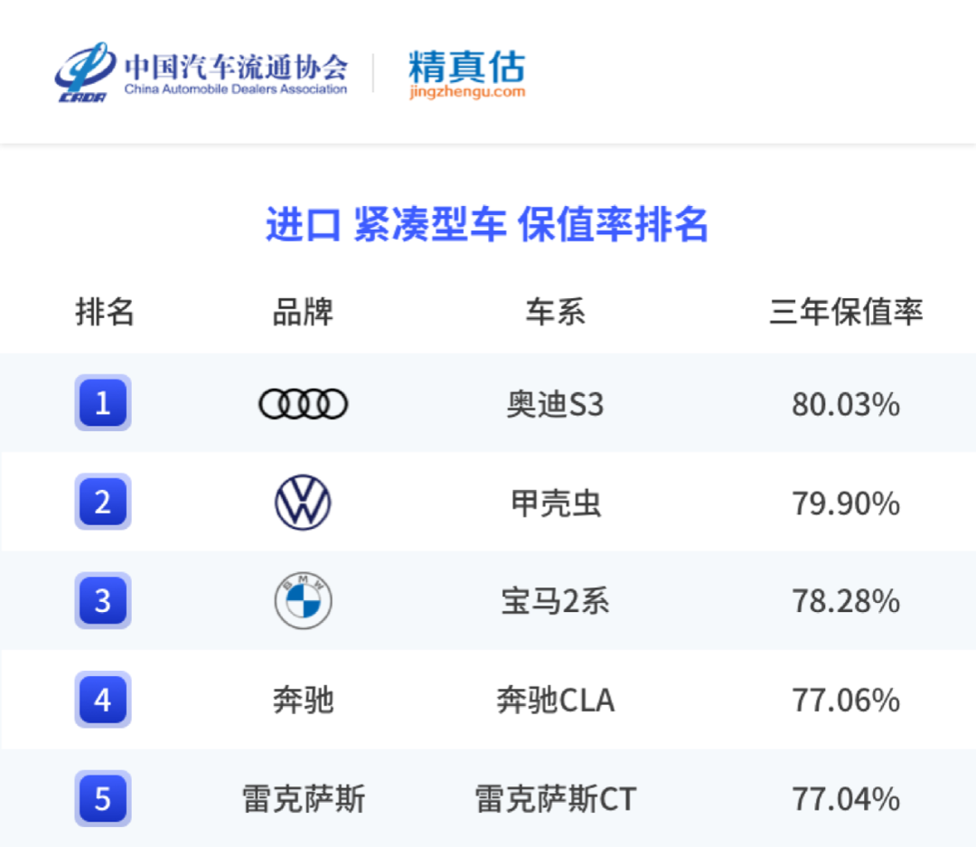976x847 pixels.
Task: Select the rank 2 badge
Action: click(x=103, y=502)
